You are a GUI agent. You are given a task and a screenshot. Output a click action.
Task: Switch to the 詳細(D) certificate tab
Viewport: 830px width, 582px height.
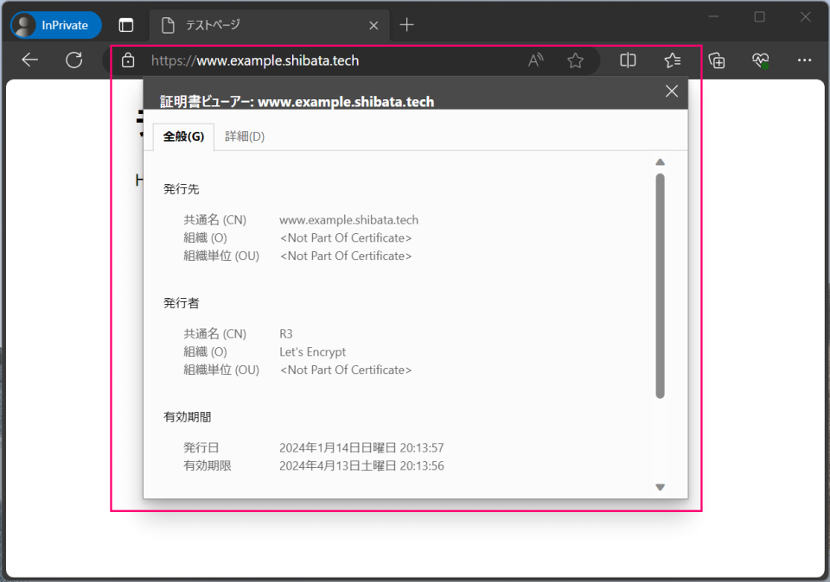[245, 136]
